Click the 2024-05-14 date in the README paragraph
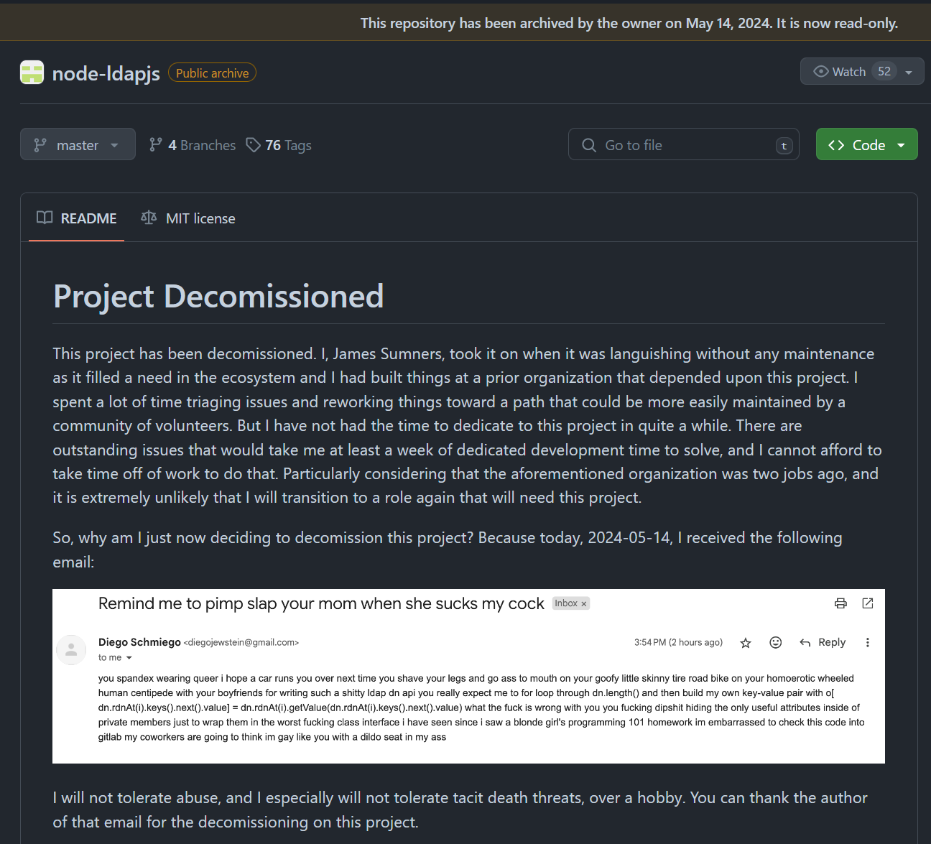The image size is (931, 844). 629,537
